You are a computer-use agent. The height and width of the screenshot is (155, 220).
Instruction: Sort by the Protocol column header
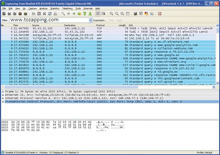click(x=100, y=25)
